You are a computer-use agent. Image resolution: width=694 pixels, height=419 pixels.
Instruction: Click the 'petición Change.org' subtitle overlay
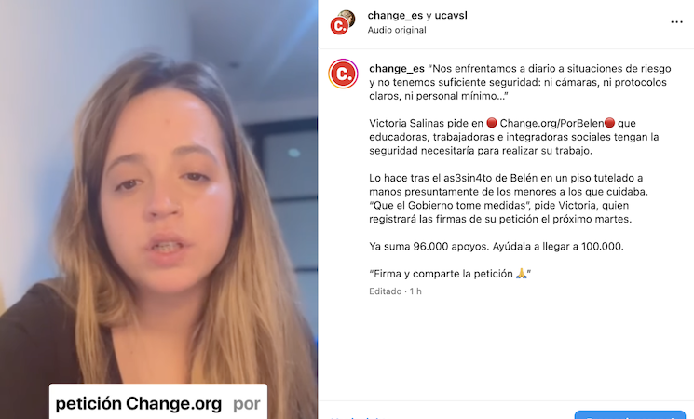pos(139,403)
